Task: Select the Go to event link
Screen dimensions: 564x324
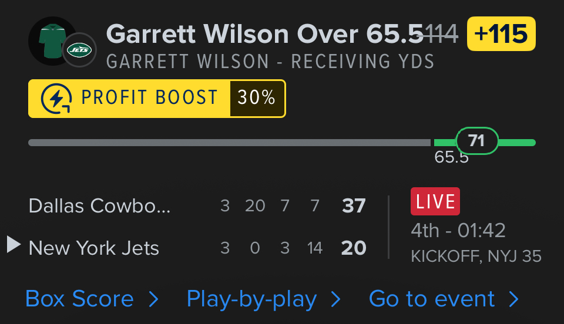Action: pyautogui.click(x=432, y=299)
